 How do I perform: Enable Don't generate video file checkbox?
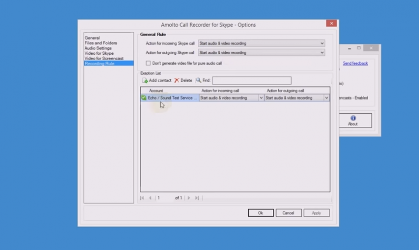[x=148, y=63]
